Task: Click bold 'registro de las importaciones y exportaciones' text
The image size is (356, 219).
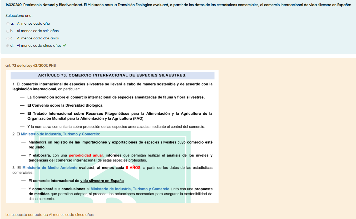Action: [x=95, y=142]
